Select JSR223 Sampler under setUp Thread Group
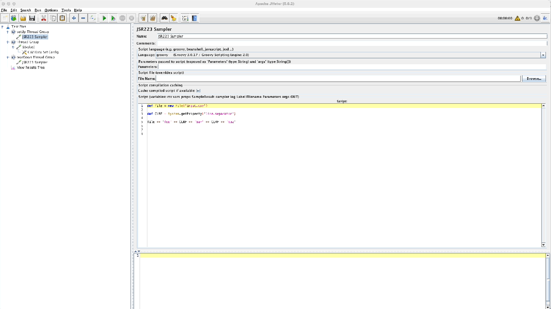 click(35, 37)
